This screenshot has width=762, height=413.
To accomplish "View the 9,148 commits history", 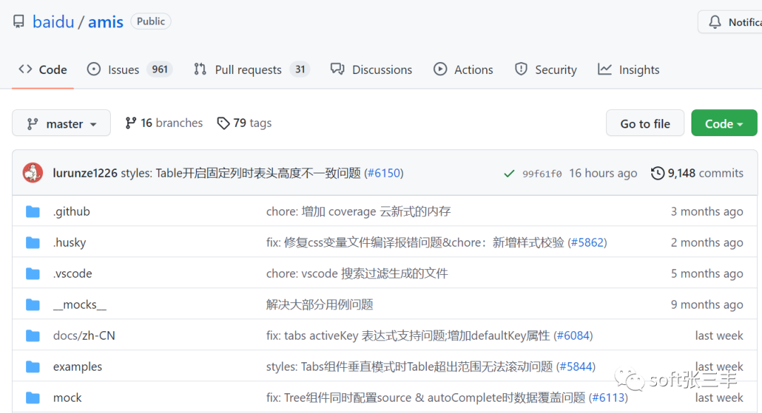I will 705,173.
